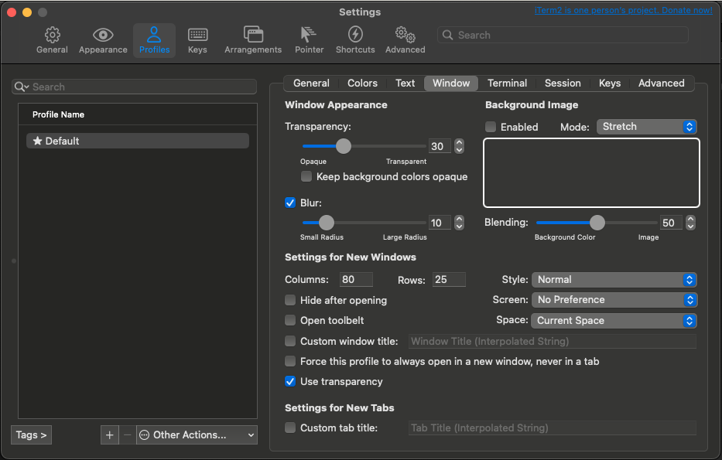Click the Blur radius stepper

point(459,223)
